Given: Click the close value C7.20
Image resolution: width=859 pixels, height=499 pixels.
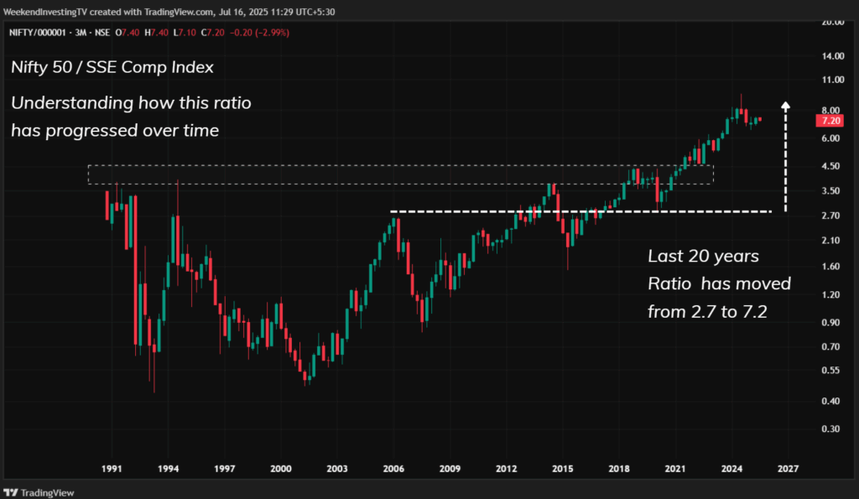Looking at the screenshot, I should pyautogui.click(x=212, y=33).
